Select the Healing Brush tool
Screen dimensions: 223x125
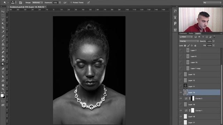pyautogui.click(x=3, y=36)
